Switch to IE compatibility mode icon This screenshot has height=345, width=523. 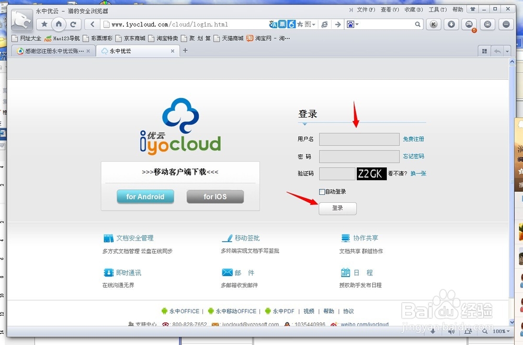pos(324,24)
